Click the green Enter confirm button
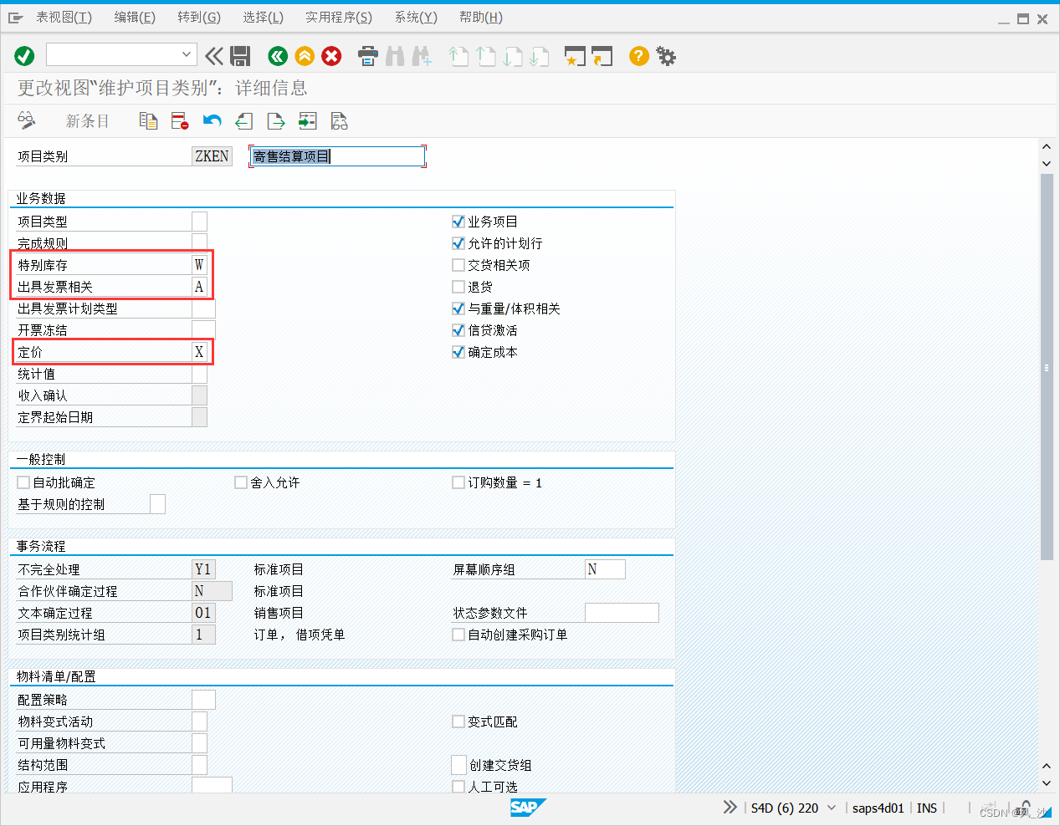This screenshot has width=1060, height=826. [23, 55]
